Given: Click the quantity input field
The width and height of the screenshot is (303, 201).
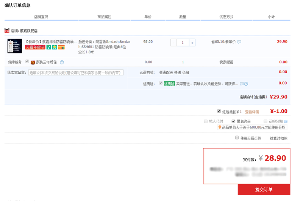Looking at the screenshot, I should pyautogui.click(x=183, y=43).
